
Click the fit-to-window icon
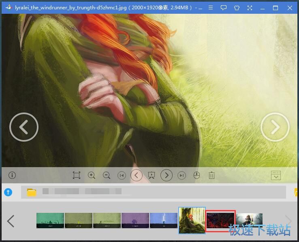click(76, 175)
